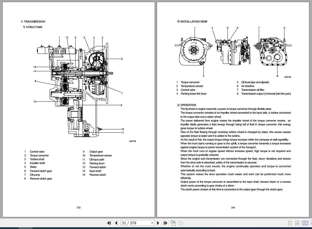Enable two-page continuous scrolling layout

point(311,223)
